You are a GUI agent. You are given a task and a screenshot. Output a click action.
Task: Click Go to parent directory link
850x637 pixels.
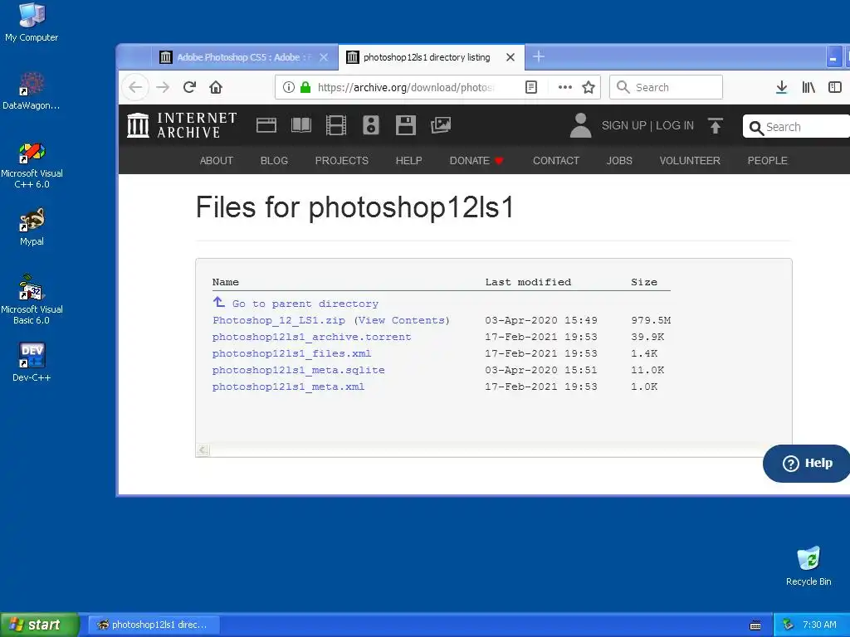click(305, 304)
